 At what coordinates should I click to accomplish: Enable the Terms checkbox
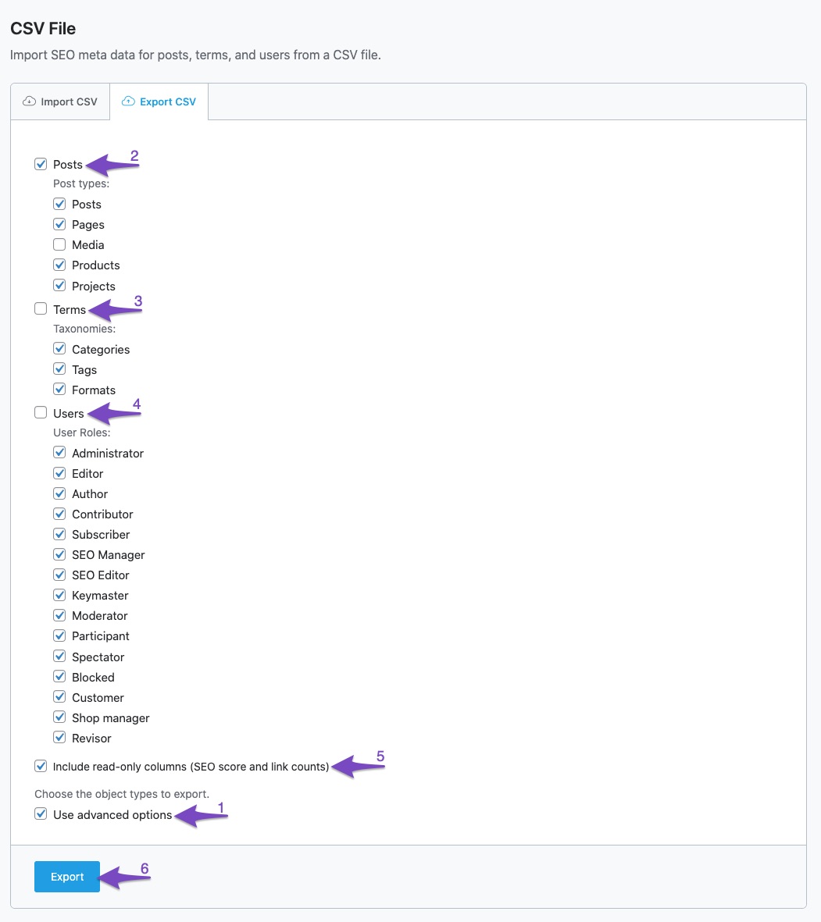(x=41, y=309)
